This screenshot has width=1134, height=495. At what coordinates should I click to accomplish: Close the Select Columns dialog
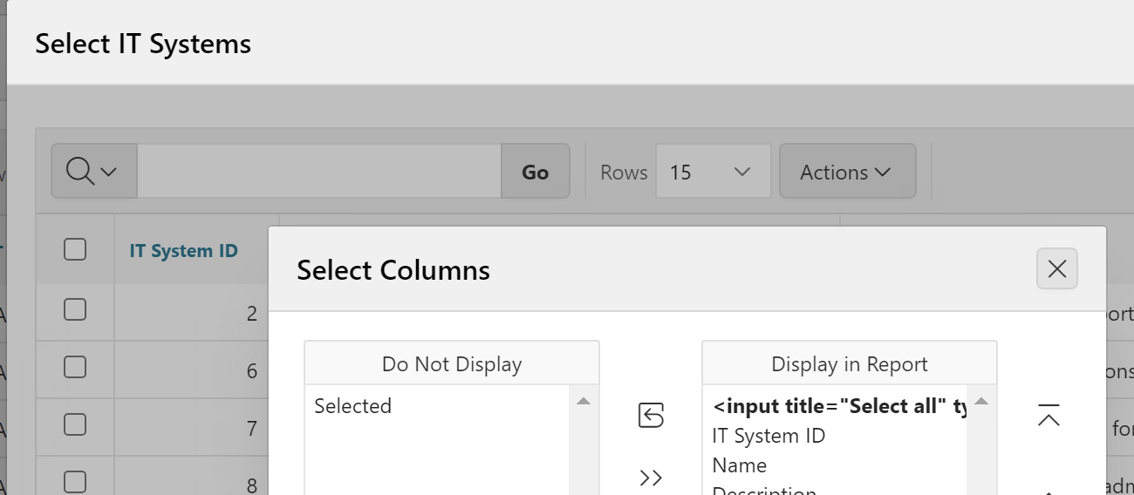(x=1056, y=269)
